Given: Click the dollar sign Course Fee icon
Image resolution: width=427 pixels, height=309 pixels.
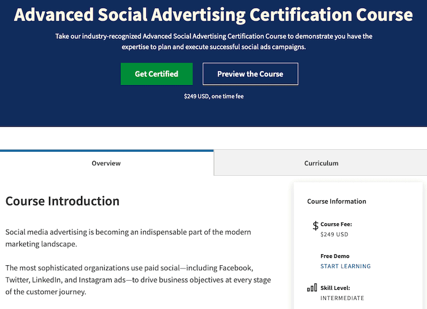Looking at the screenshot, I should click(315, 225).
